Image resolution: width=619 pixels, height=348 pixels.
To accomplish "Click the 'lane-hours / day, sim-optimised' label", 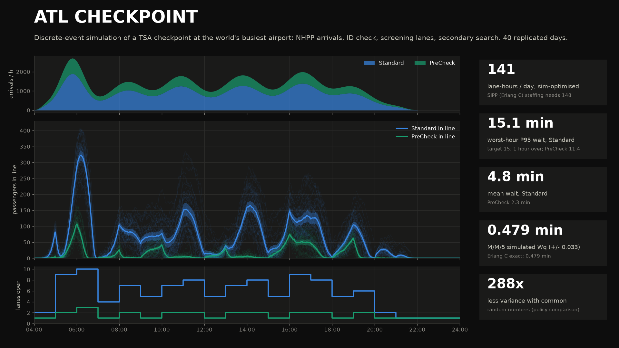I will click(x=533, y=86).
